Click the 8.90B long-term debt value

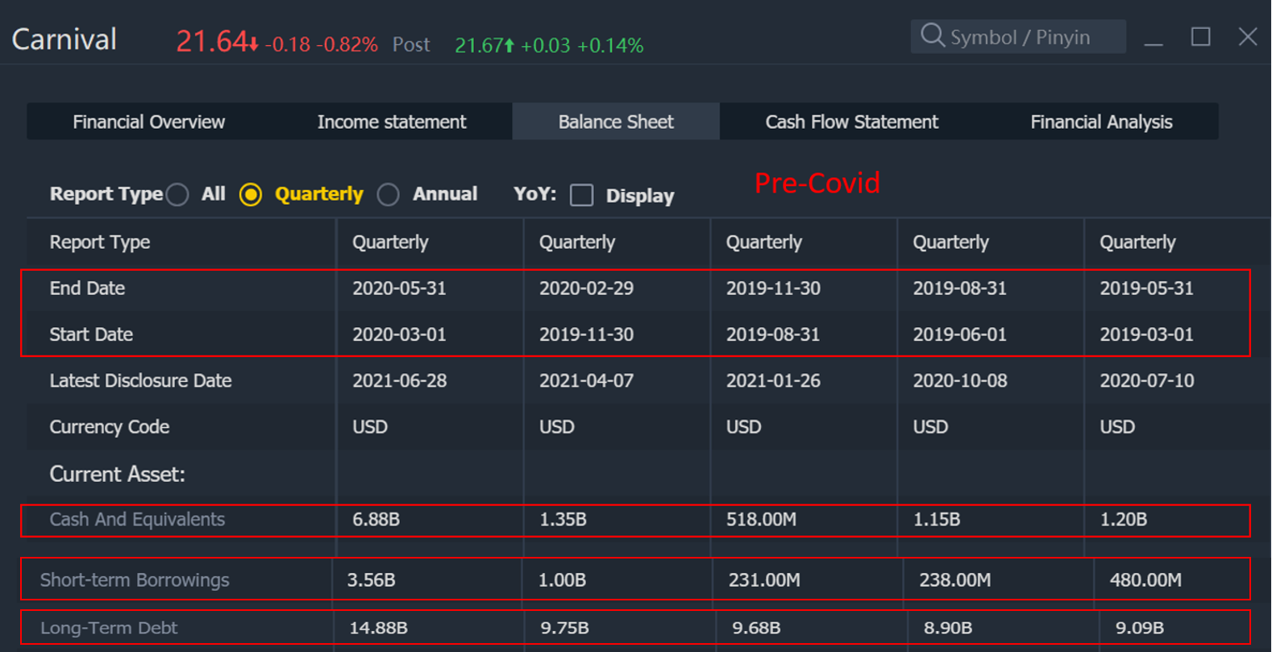click(x=948, y=628)
